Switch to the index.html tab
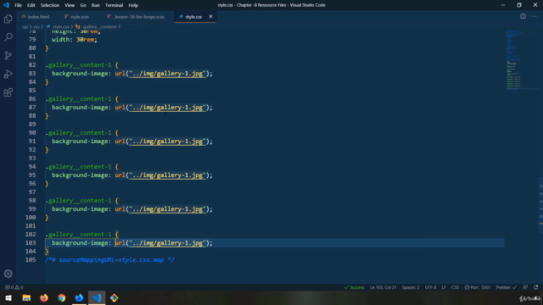Viewport: 543px width, 305px height. pyautogui.click(x=36, y=17)
